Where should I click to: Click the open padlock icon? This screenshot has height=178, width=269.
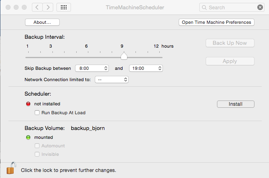[x=11, y=168]
